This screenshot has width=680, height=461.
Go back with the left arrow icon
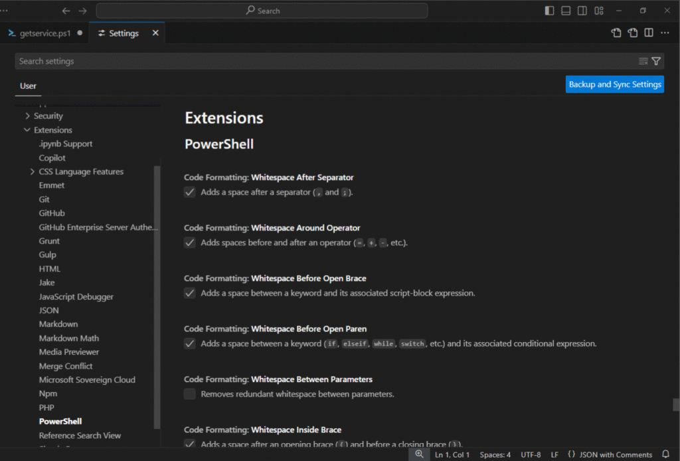click(66, 11)
